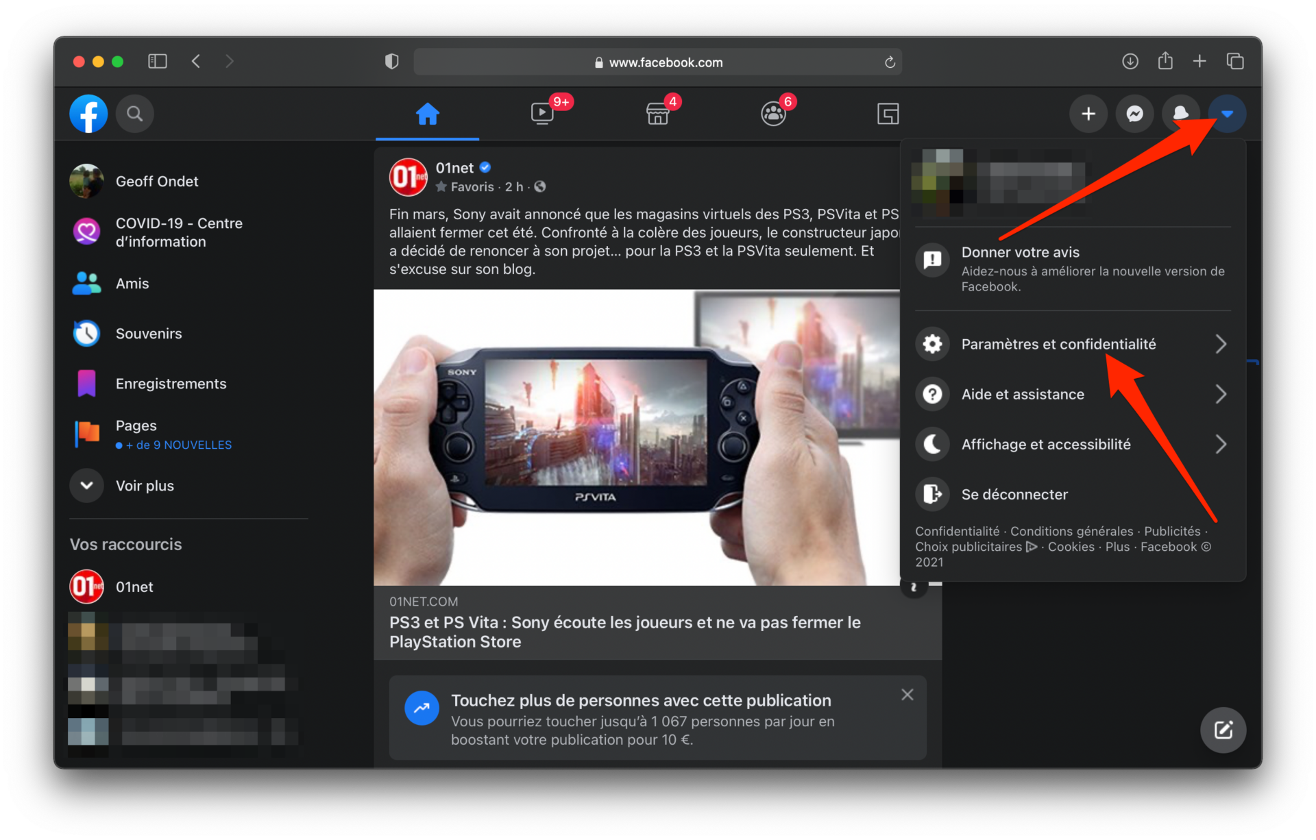Go forward in Safari

pos(230,62)
